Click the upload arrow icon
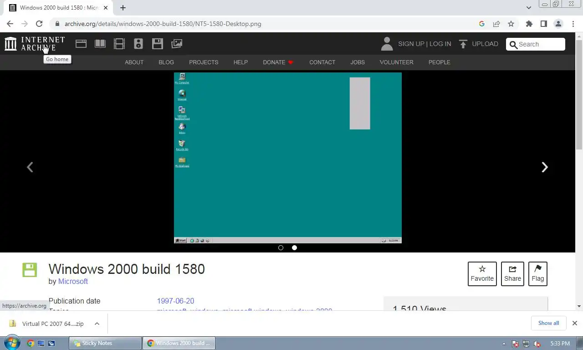The image size is (583, 350). click(x=463, y=44)
